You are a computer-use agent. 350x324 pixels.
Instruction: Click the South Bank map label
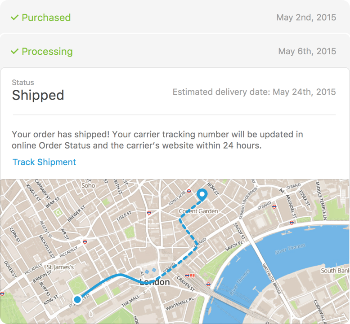click(335, 271)
